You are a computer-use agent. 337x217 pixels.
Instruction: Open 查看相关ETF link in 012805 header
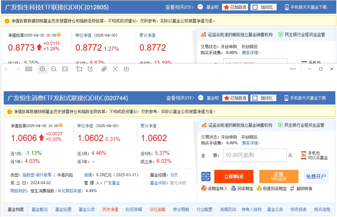[179, 7]
